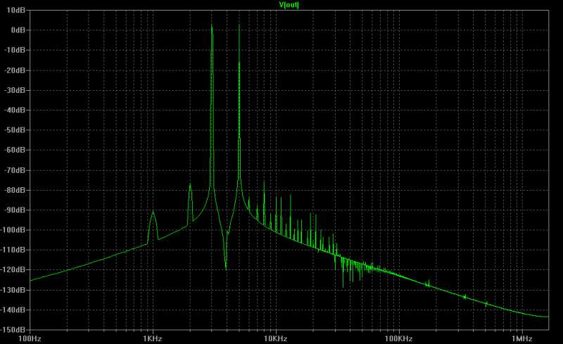Click the 100Hz frequency axis label

30,338
